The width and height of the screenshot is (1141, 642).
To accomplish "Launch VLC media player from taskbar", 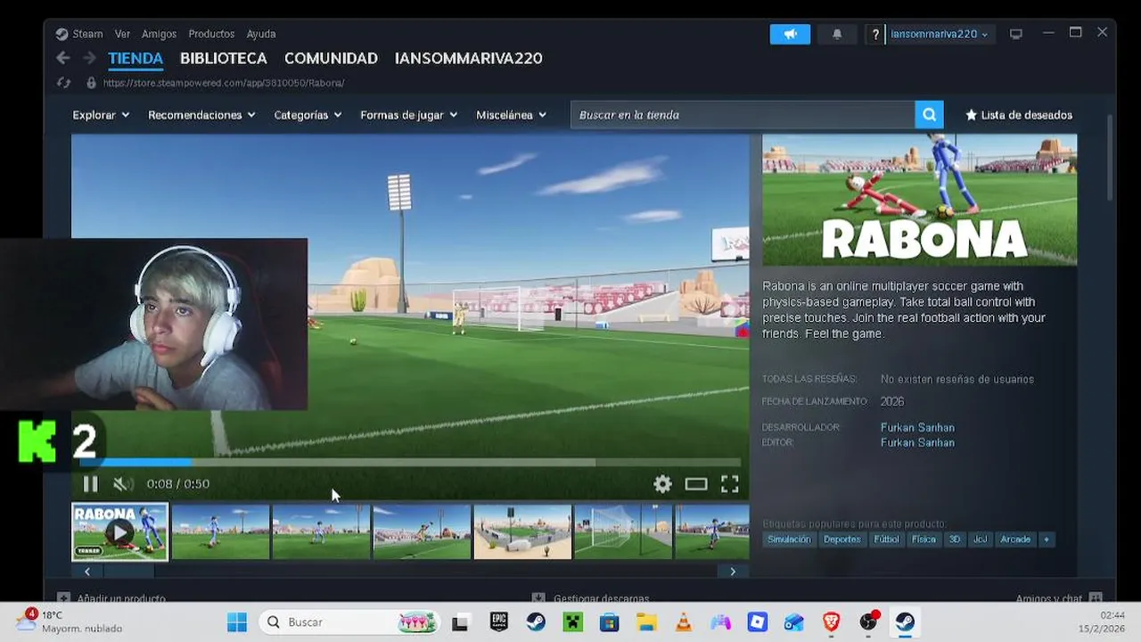I will [x=684, y=622].
